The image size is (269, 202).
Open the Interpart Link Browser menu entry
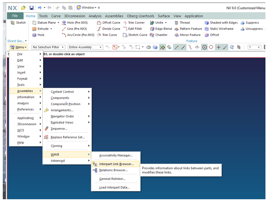[x=116, y=164]
